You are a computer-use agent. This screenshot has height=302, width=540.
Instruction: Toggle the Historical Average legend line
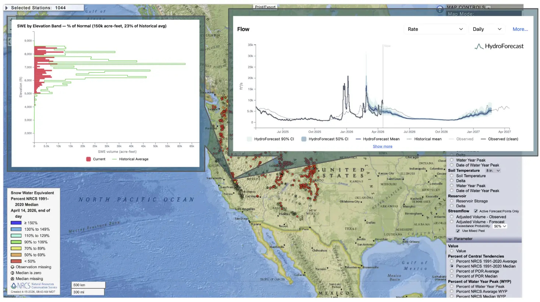tap(114, 159)
